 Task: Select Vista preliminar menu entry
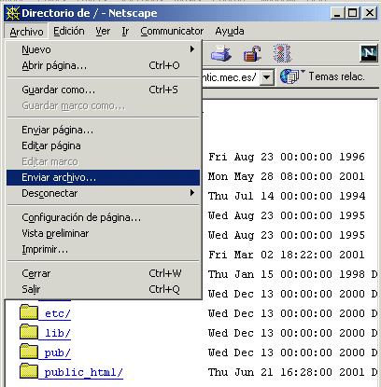[x=103, y=233]
